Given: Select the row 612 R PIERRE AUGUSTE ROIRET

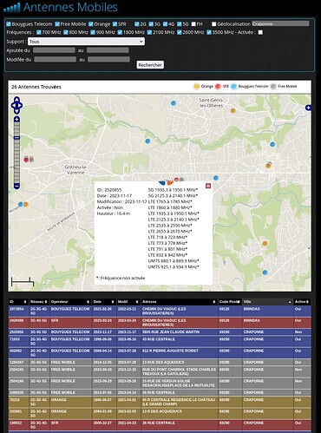Looking at the screenshot, I should [x=160, y=352].
